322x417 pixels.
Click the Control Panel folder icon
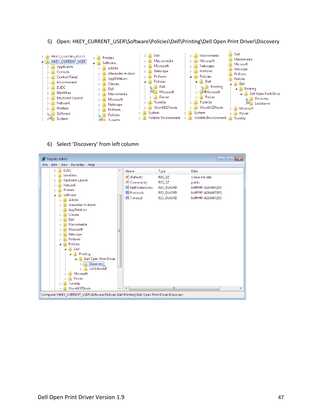(x=53, y=77)
